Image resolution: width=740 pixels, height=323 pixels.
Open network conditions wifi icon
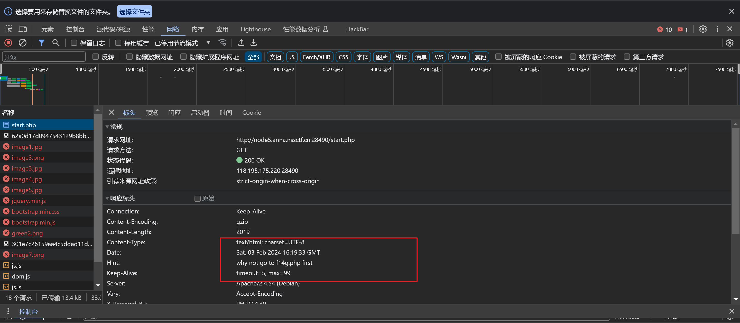[x=223, y=43]
